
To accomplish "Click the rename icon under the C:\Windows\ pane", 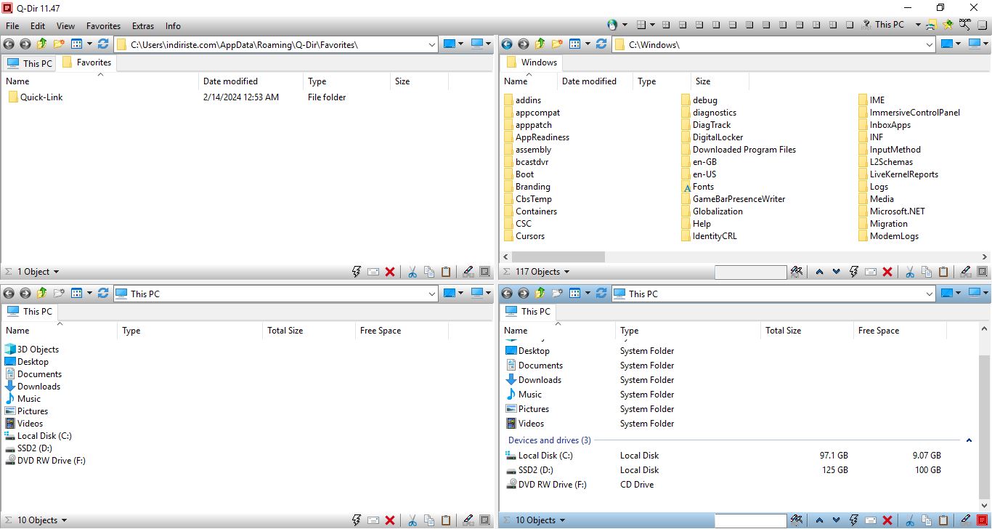I will coord(871,272).
